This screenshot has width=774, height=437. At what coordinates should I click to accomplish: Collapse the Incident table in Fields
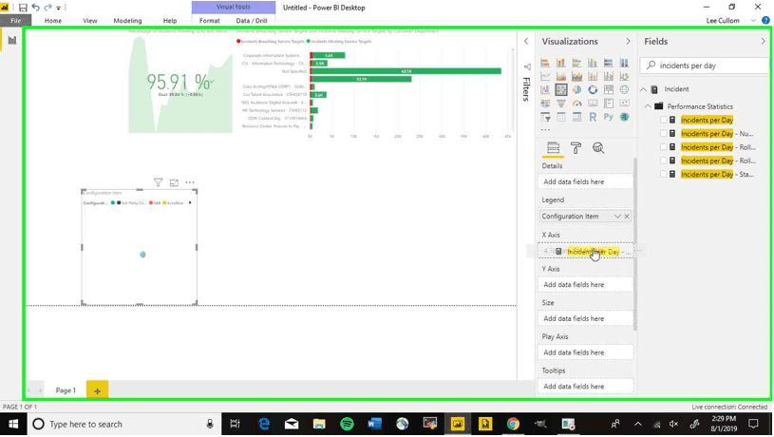click(643, 89)
